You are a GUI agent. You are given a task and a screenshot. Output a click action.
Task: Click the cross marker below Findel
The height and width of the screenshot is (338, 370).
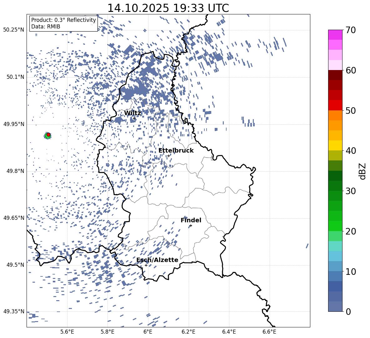(x=191, y=226)
